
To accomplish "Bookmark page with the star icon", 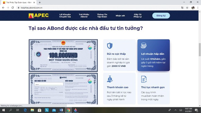I will [x=187, y=8].
